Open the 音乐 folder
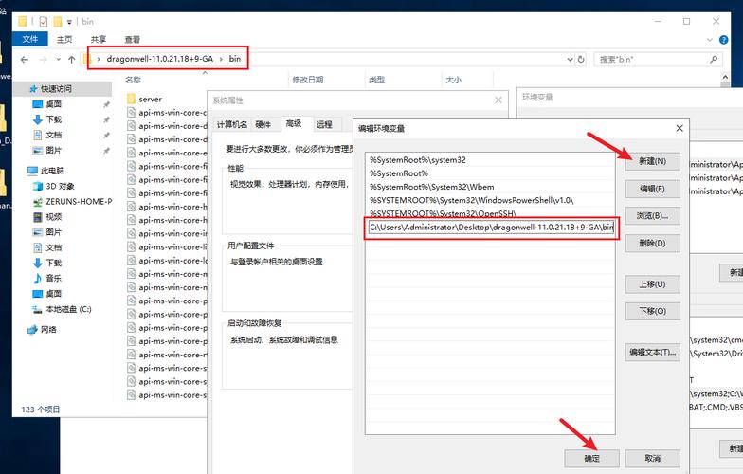 tap(47, 279)
